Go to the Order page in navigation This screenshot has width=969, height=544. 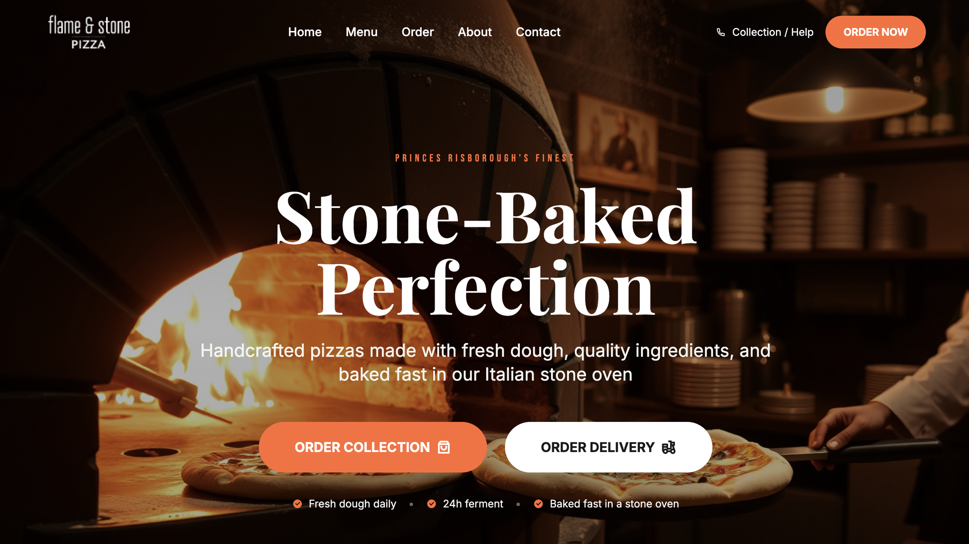click(417, 32)
